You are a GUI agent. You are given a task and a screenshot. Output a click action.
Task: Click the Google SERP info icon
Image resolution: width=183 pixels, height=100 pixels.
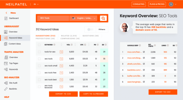pyautogui.click(x=140, y=45)
